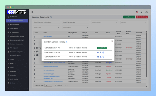This screenshot has width=156, height=96.
Task: View the 5:20:10 PM version with the eye icon
Action: [x=98, y=57]
